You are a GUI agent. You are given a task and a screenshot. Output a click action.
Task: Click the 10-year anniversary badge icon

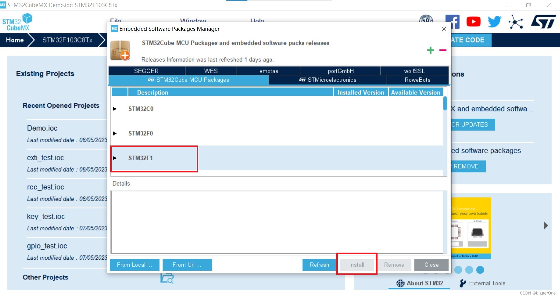click(x=426, y=19)
